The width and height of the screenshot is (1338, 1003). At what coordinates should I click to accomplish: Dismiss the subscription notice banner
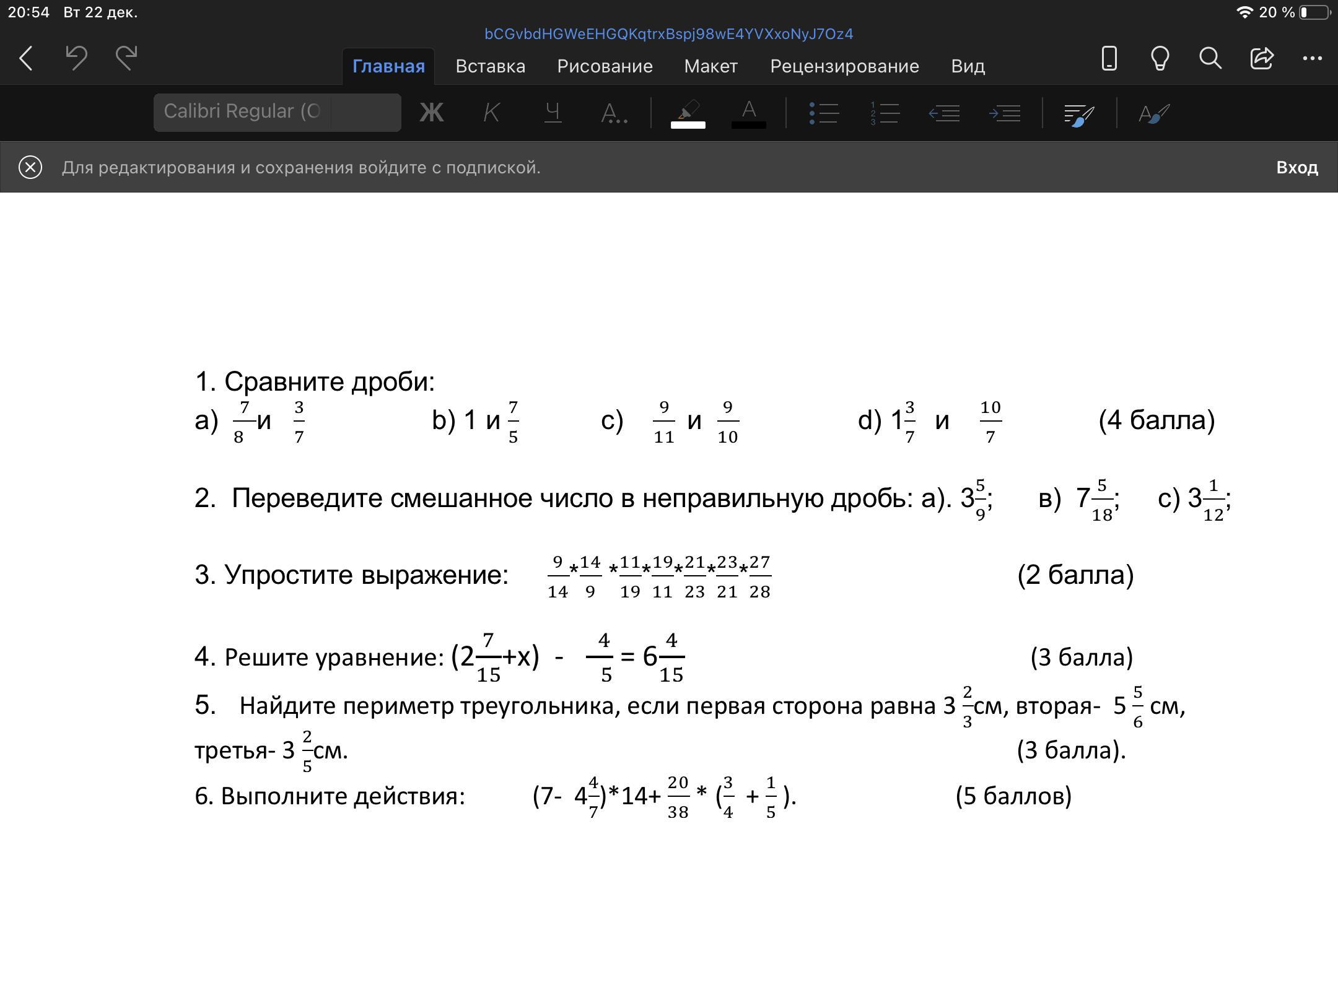30,167
